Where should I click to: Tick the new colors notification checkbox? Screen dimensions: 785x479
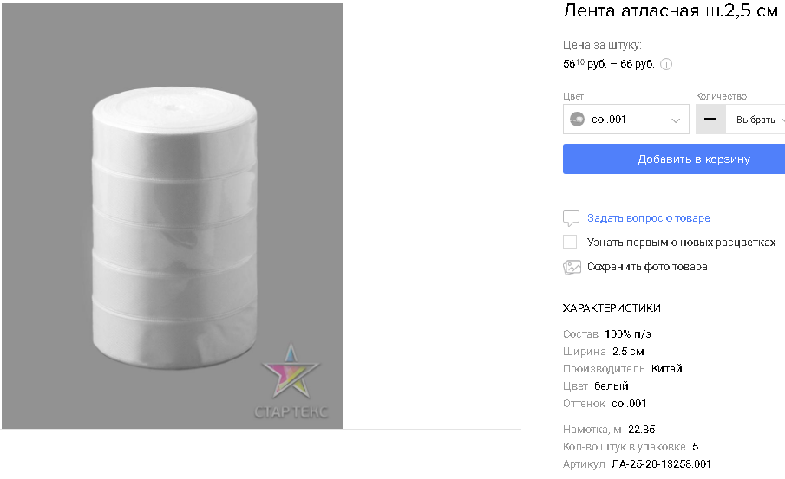click(x=570, y=243)
